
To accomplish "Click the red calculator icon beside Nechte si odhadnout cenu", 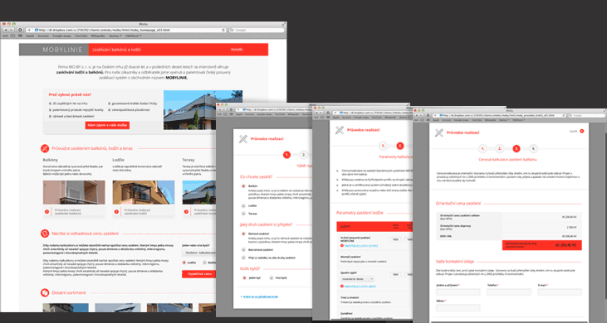I will (x=45, y=234).
